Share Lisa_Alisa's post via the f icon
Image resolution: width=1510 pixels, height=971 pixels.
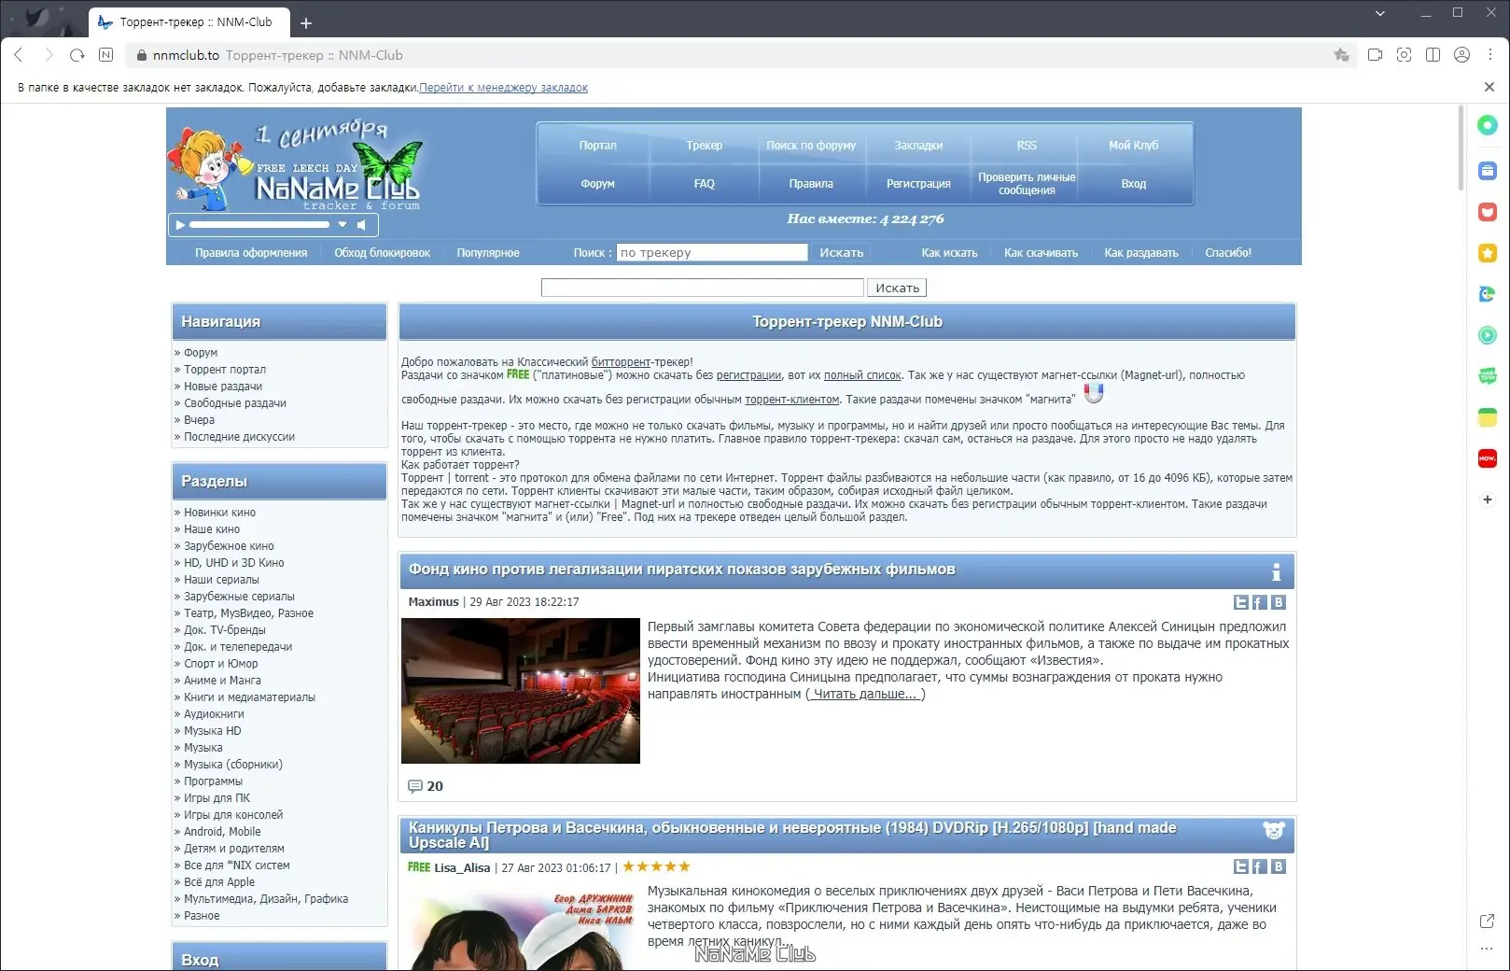point(1259,867)
